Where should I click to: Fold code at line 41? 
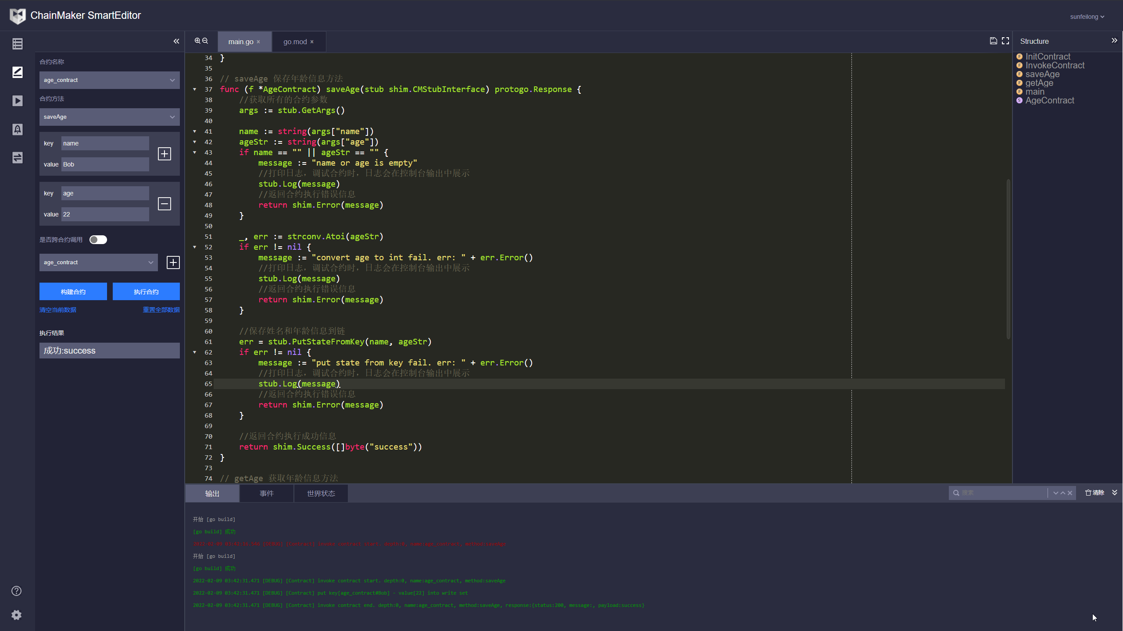point(195,131)
